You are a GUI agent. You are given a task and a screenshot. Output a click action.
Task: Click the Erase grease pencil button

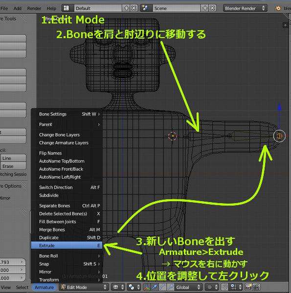tap(14, 166)
